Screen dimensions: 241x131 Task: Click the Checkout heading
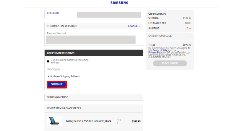pos(53,13)
